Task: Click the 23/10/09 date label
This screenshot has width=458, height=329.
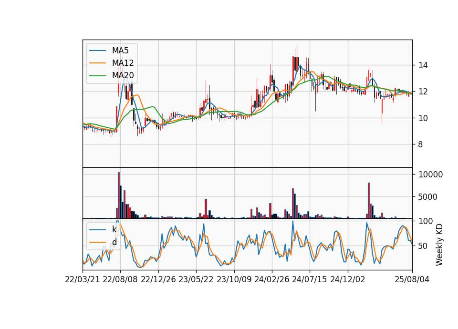Action: pos(234,279)
